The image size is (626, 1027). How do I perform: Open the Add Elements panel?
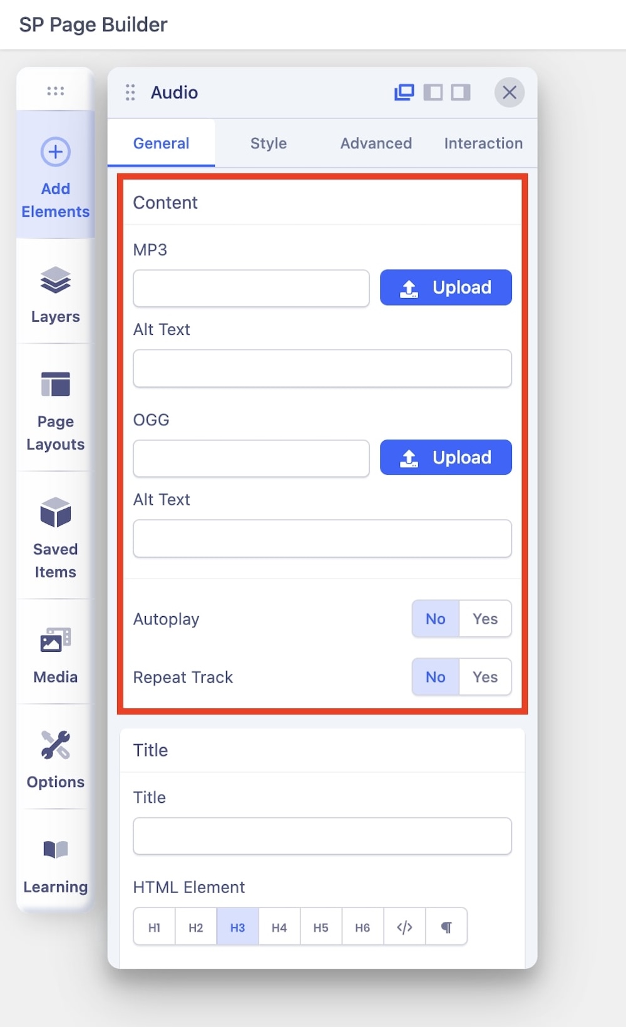(x=55, y=175)
